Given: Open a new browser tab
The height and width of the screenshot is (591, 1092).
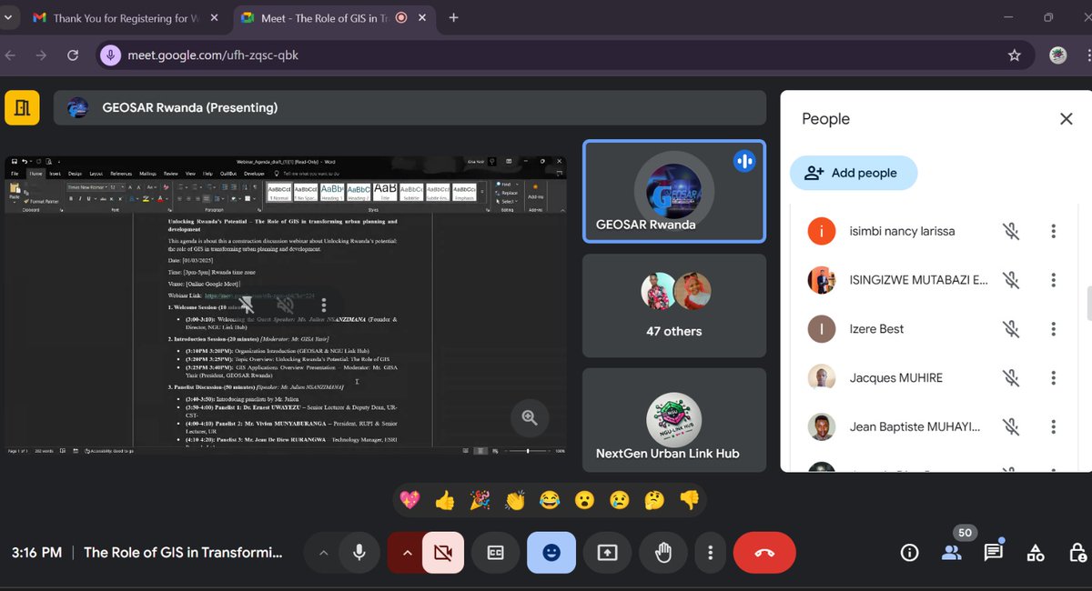Looking at the screenshot, I should 454,17.
